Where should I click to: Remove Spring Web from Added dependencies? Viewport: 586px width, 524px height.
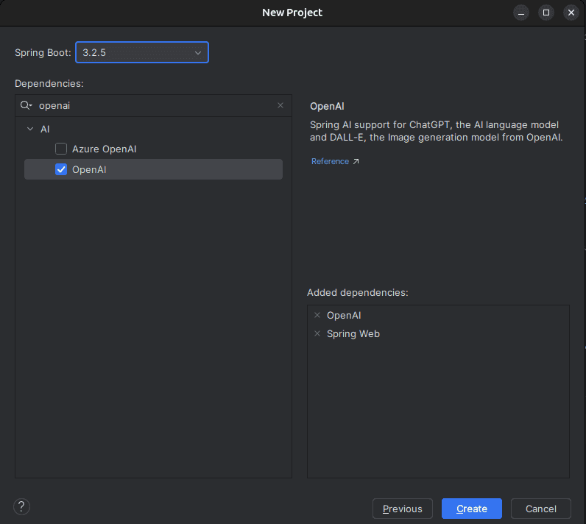coord(317,333)
